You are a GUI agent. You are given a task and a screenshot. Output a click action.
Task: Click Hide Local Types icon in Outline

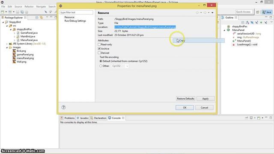pyautogui.click(x=265, y=23)
